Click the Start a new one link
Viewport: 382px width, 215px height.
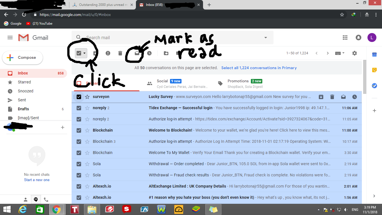37,180
